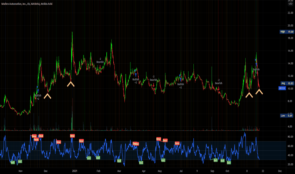Click 40.00 on the RSI scale
The image size is (295, 174).
click(290, 155)
